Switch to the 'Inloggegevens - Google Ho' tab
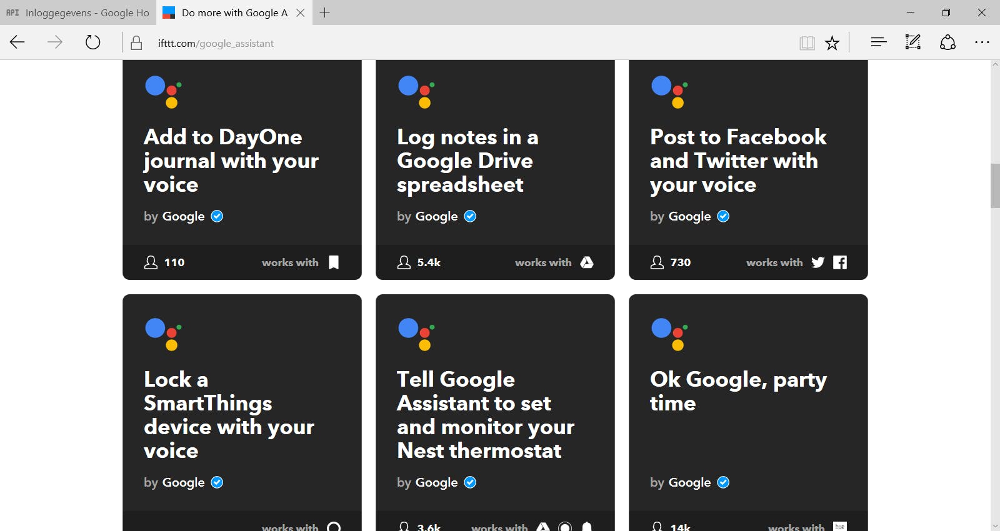This screenshot has height=531, width=1000. [x=77, y=12]
